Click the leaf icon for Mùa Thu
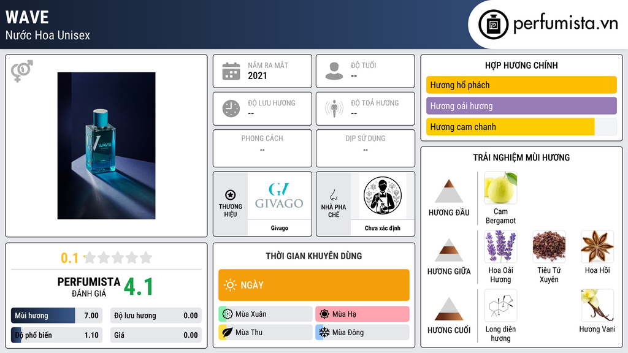The image size is (628, 353). (228, 332)
